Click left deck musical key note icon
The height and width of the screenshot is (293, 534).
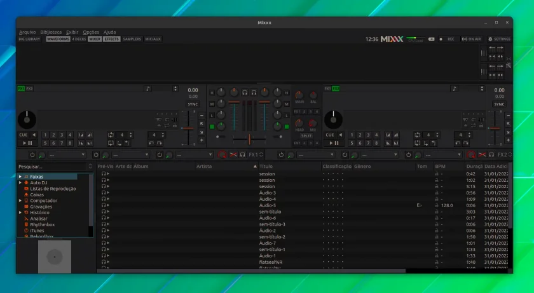(x=147, y=88)
